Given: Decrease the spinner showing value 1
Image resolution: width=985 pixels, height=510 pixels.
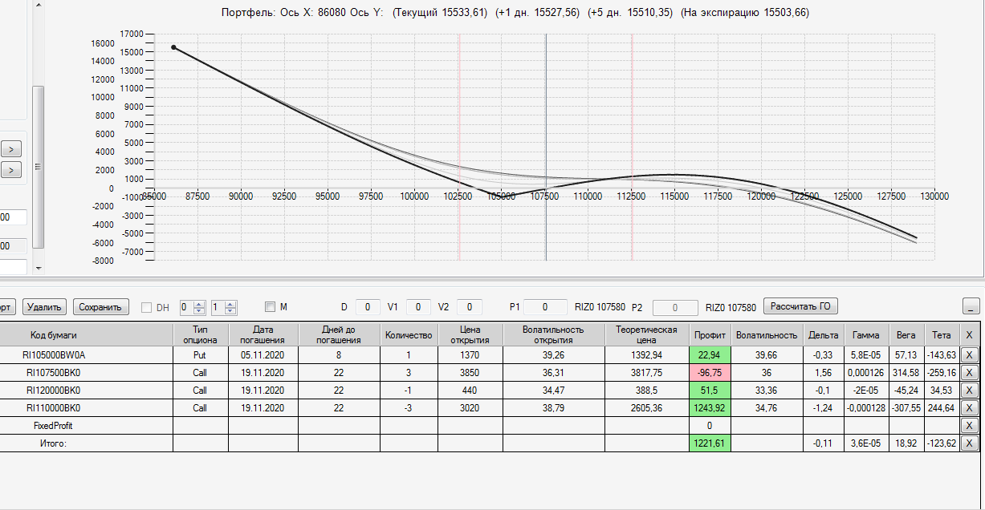Looking at the screenshot, I should tap(231, 310).
